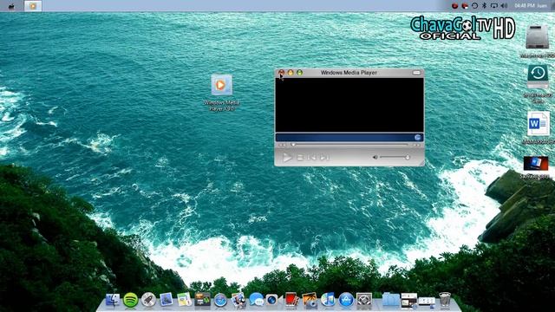
Task: Click the Play button in Windows Media Player
Action: point(287,158)
